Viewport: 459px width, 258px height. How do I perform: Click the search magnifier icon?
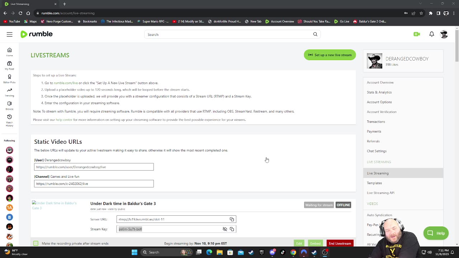coord(315,34)
